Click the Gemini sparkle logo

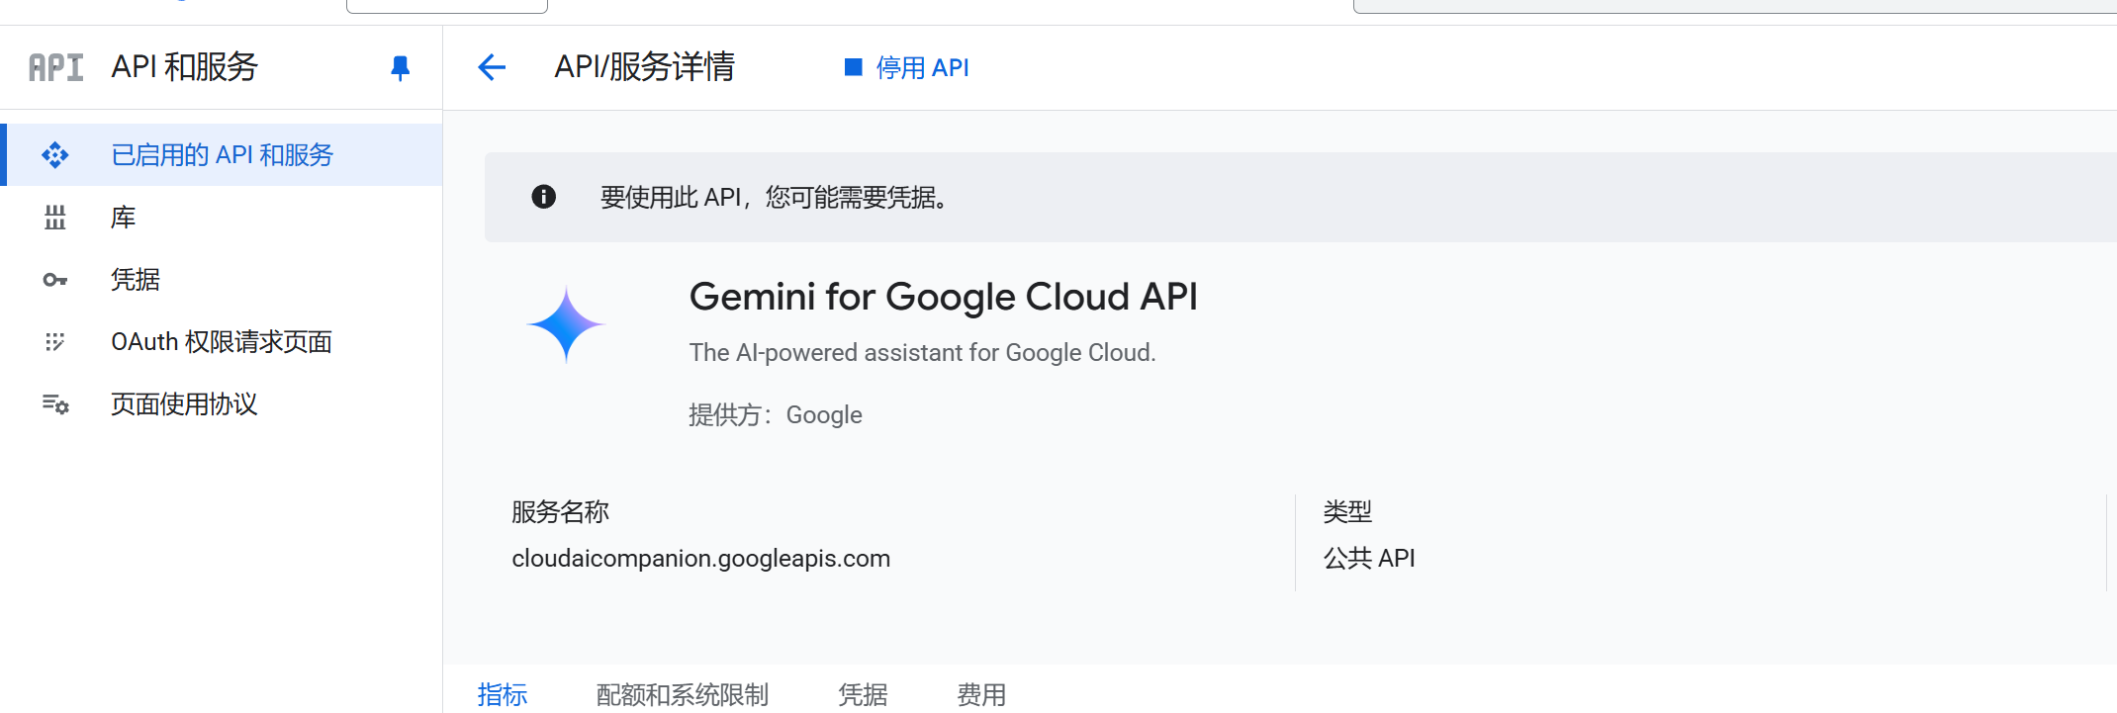coord(566,324)
